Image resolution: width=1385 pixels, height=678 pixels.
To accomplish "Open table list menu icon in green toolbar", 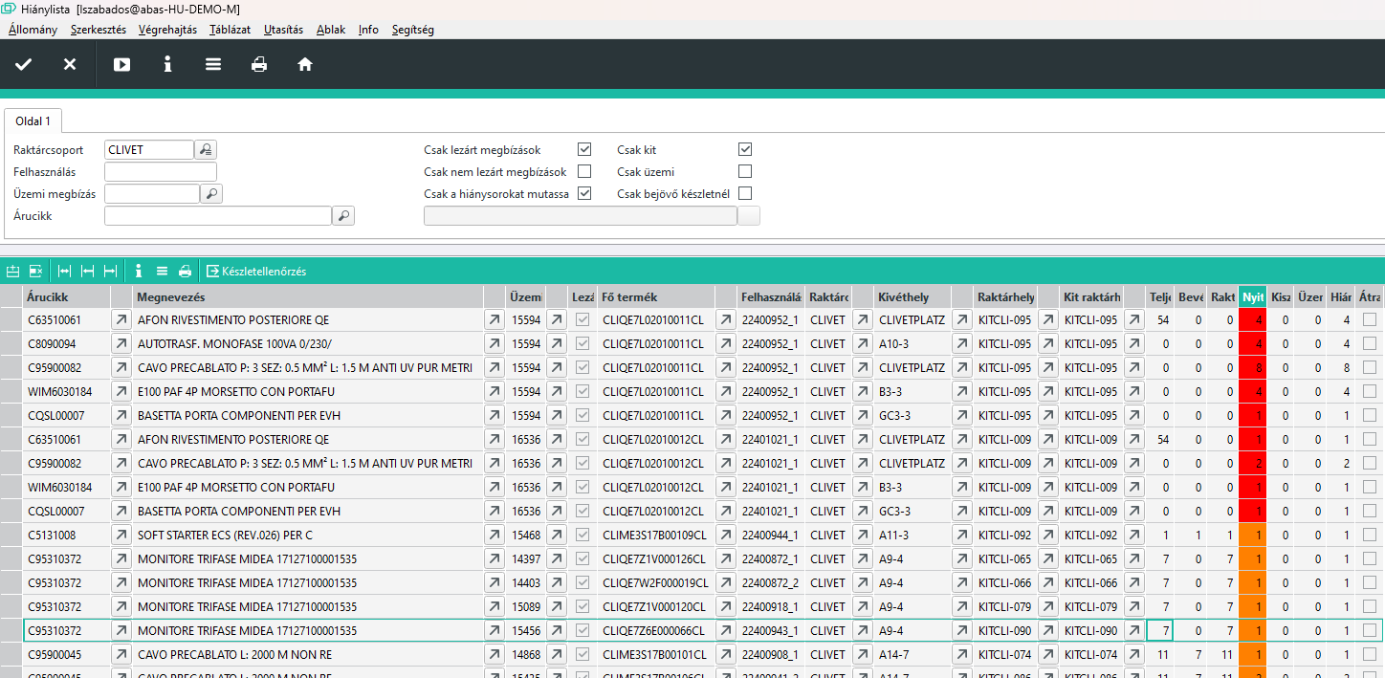I will click(x=162, y=272).
